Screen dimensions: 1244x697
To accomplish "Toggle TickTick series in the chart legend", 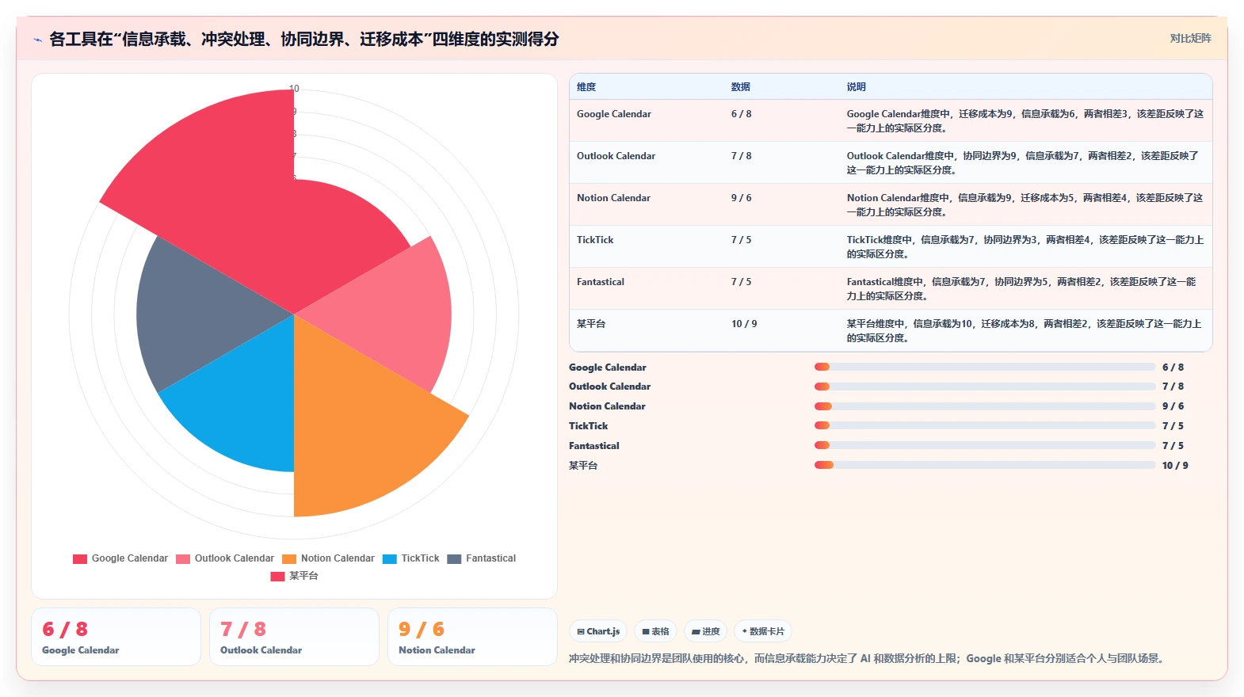I will tap(410, 558).
